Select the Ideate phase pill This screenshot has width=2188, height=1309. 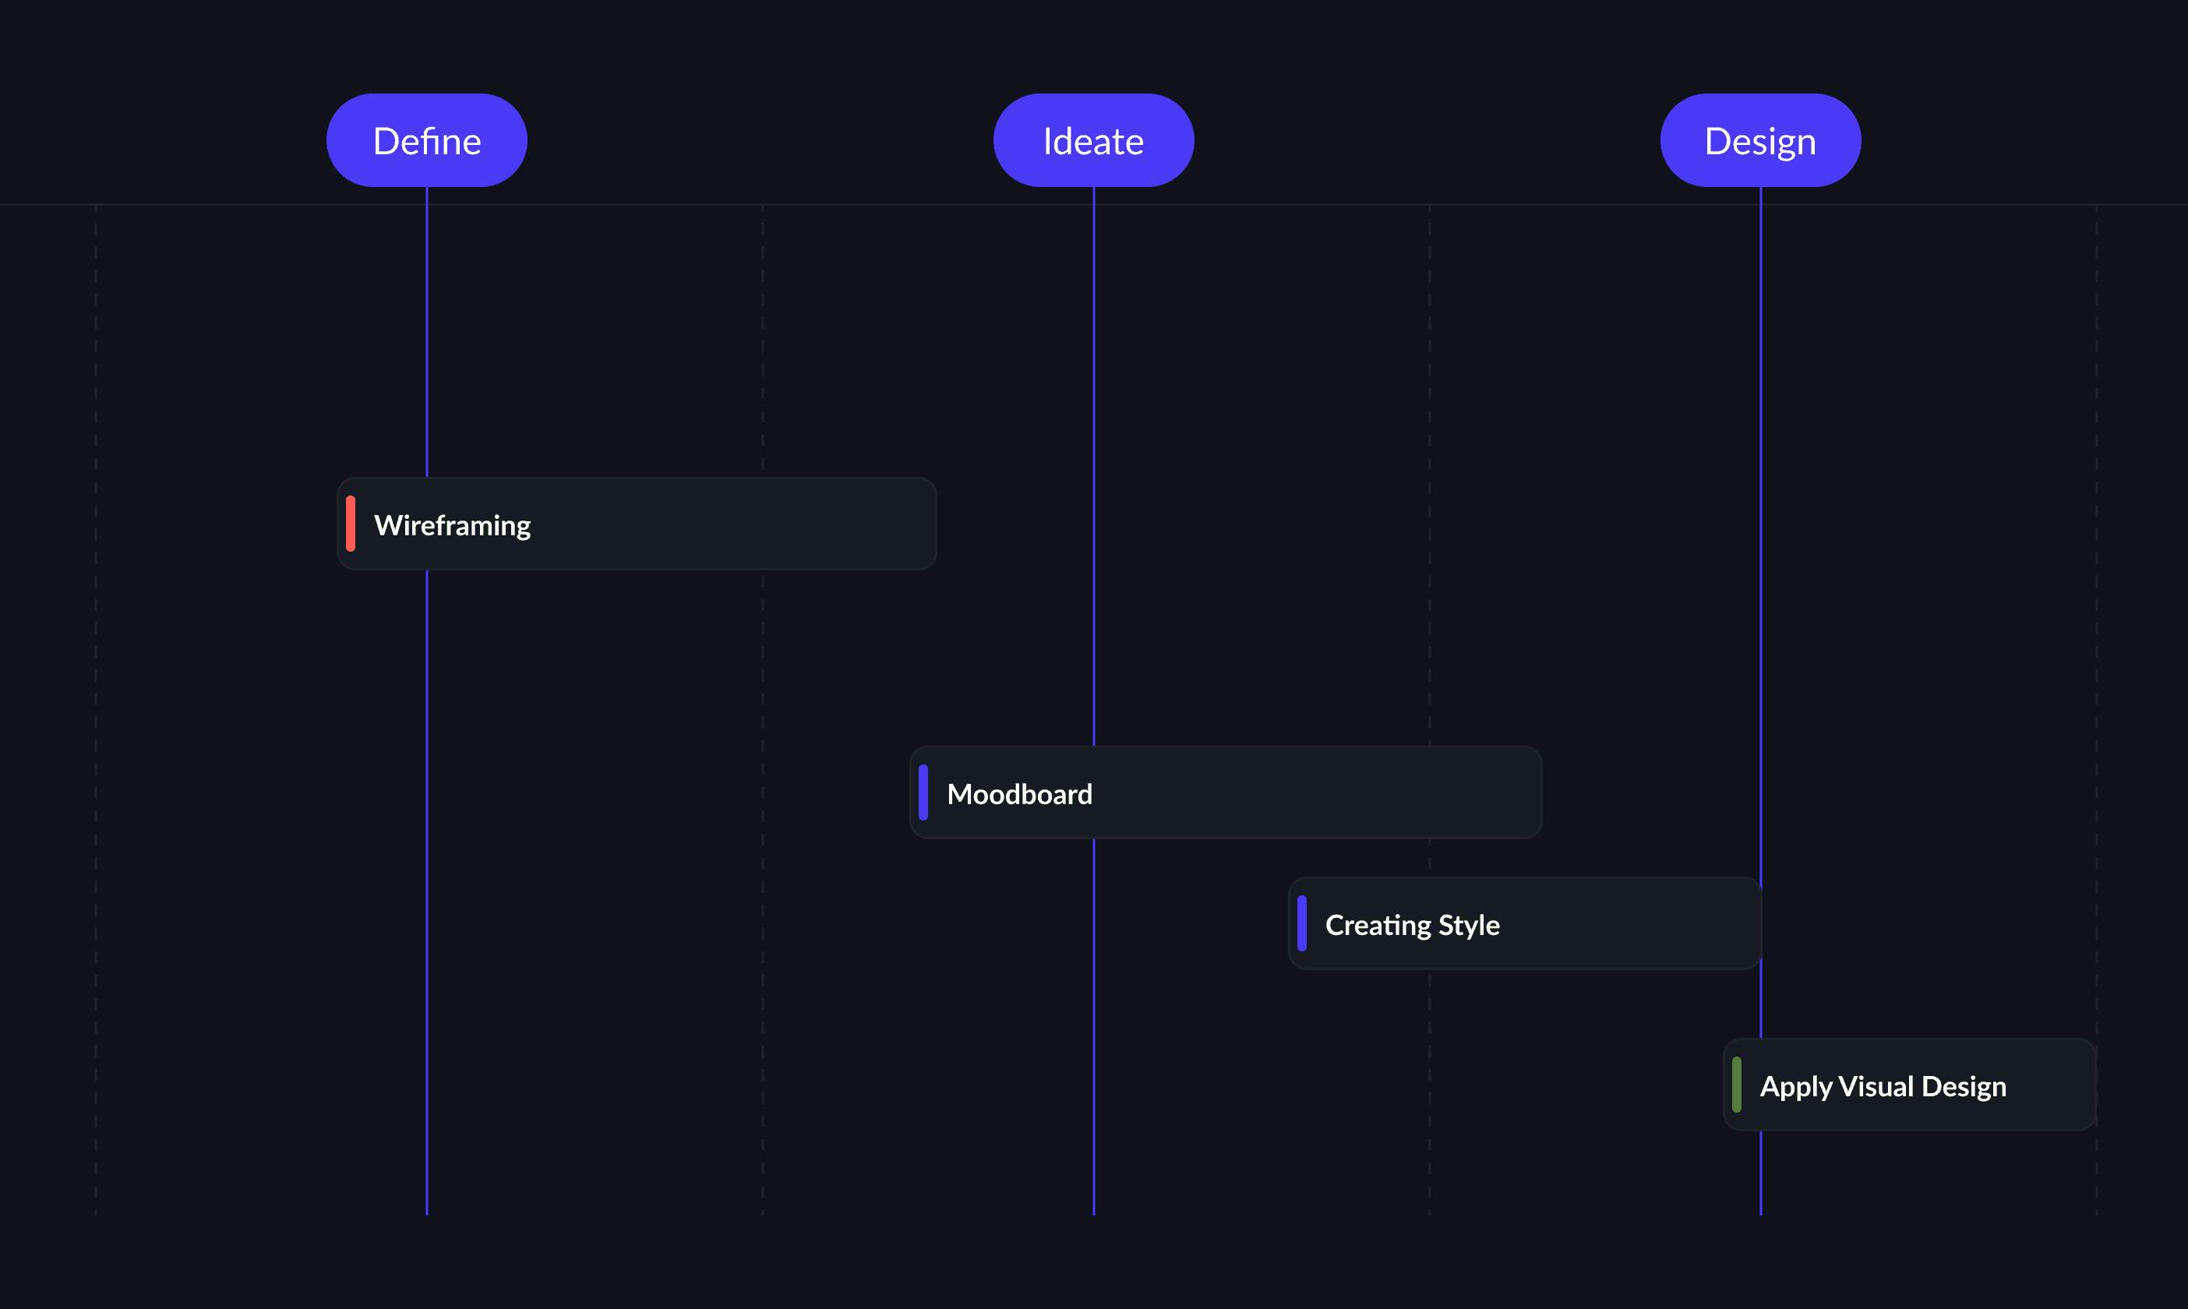pyautogui.click(x=1093, y=140)
